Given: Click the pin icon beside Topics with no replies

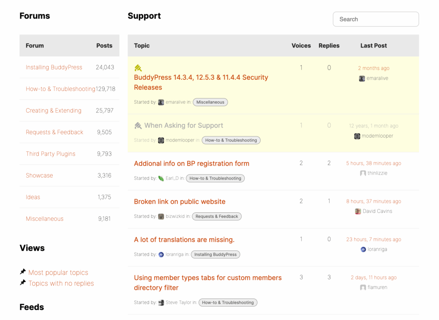Looking at the screenshot, I should [x=23, y=283].
